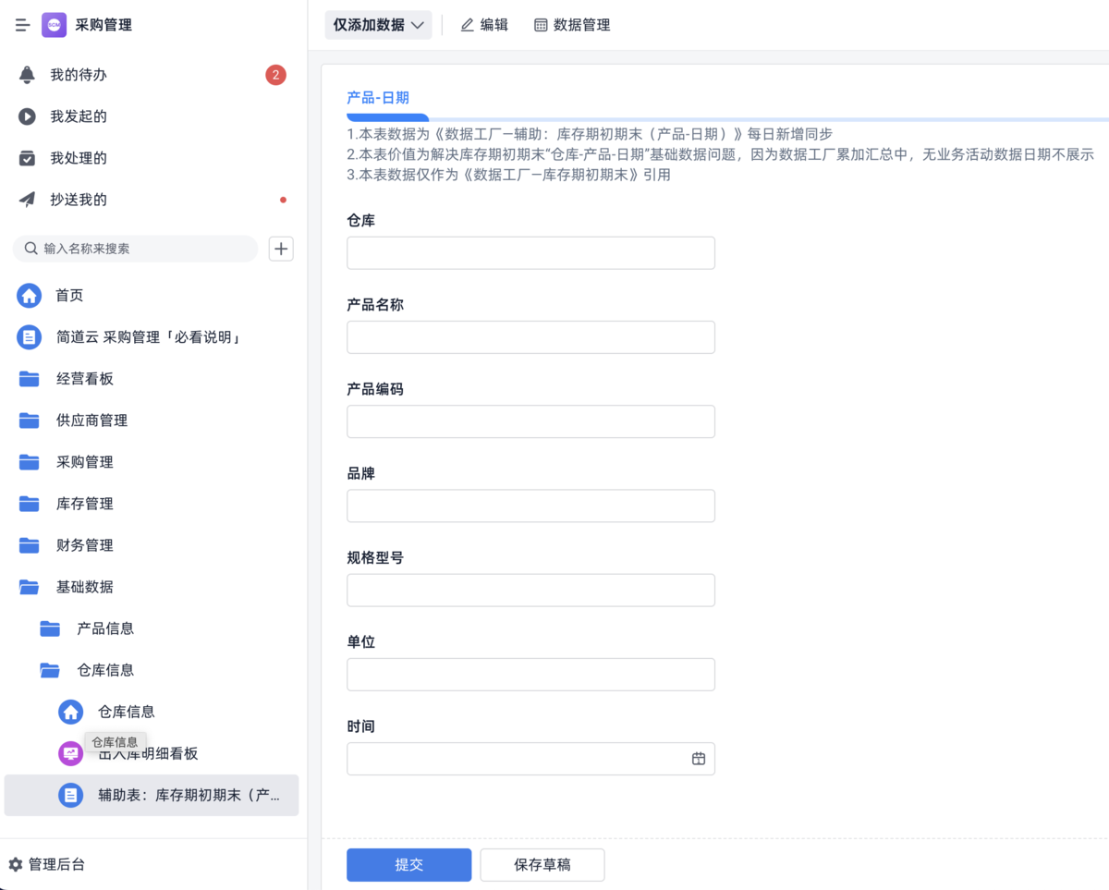Click the 仓库 input field
Viewport: 1109px width, 890px height.
[530, 253]
